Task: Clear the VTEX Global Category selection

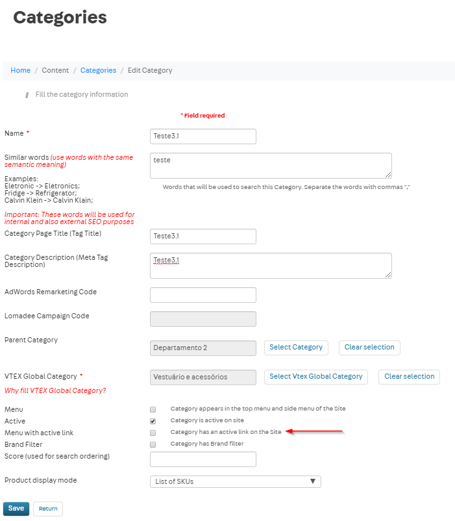Action: (x=409, y=377)
